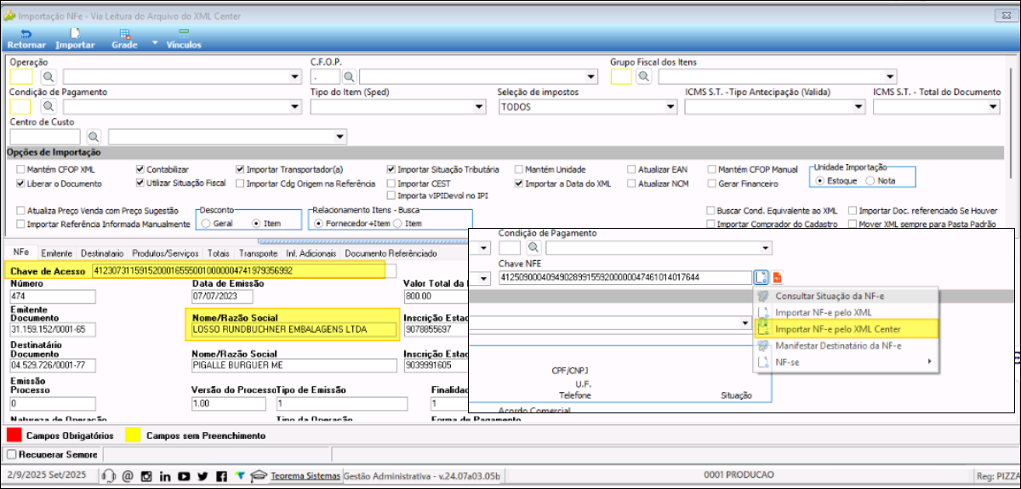Select Fornecedor+Item radio option
The image size is (1021, 489).
coord(320,223)
